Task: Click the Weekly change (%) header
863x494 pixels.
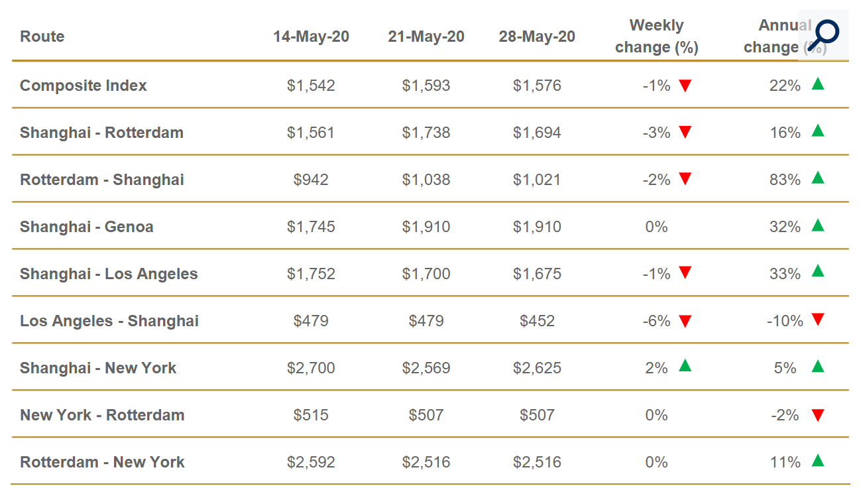Action: [656, 36]
